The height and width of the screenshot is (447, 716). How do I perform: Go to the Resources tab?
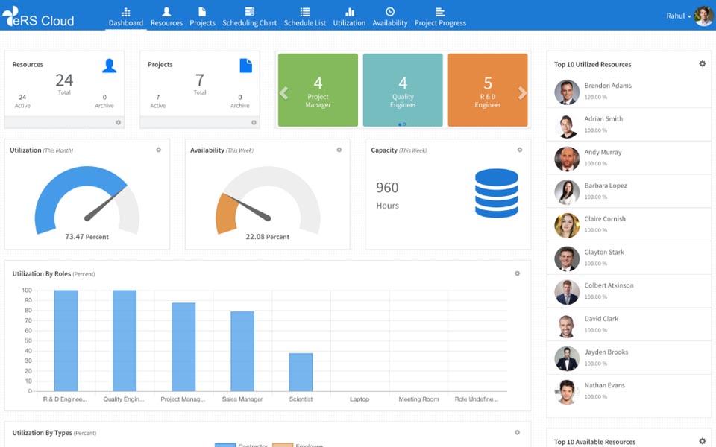tap(166, 17)
